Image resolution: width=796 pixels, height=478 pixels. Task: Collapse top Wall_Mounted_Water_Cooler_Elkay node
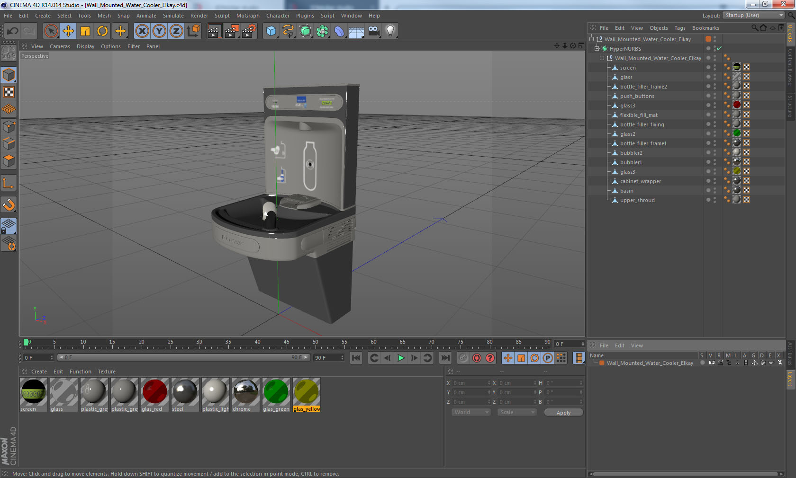(592, 39)
